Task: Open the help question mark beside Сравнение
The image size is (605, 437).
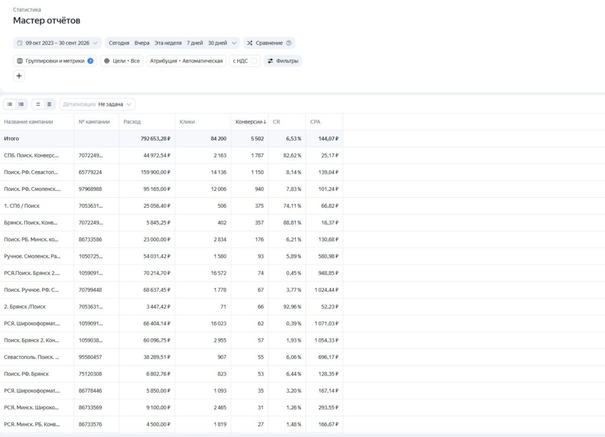Action: (288, 43)
